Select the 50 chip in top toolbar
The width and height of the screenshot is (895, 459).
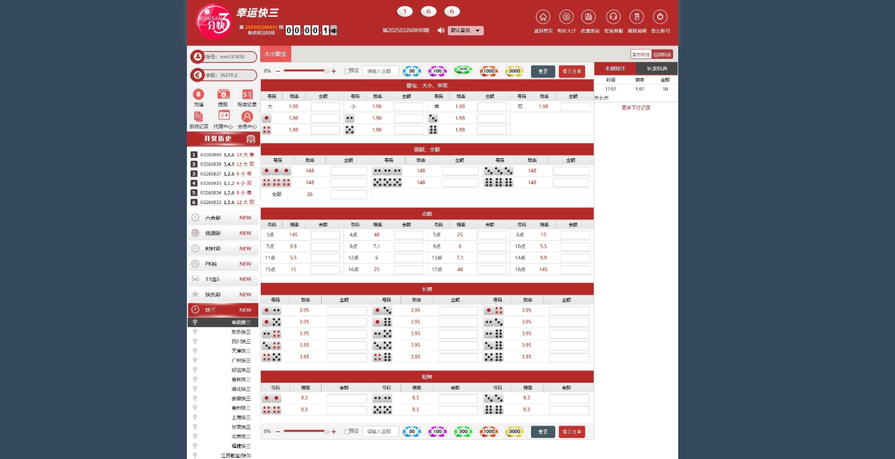pyautogui.click(x=412, y=71)
